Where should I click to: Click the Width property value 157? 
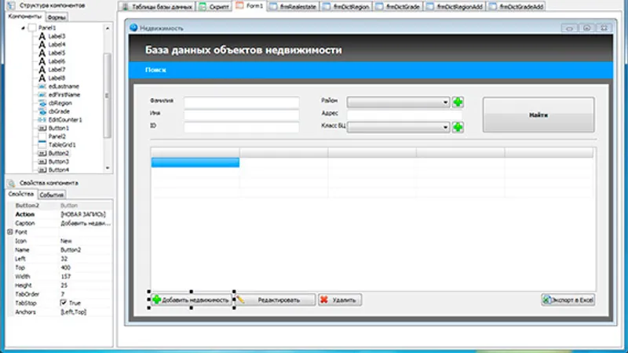click(x=66, y=276)
